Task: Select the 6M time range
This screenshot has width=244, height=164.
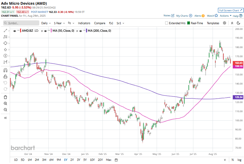Action: 52,160
